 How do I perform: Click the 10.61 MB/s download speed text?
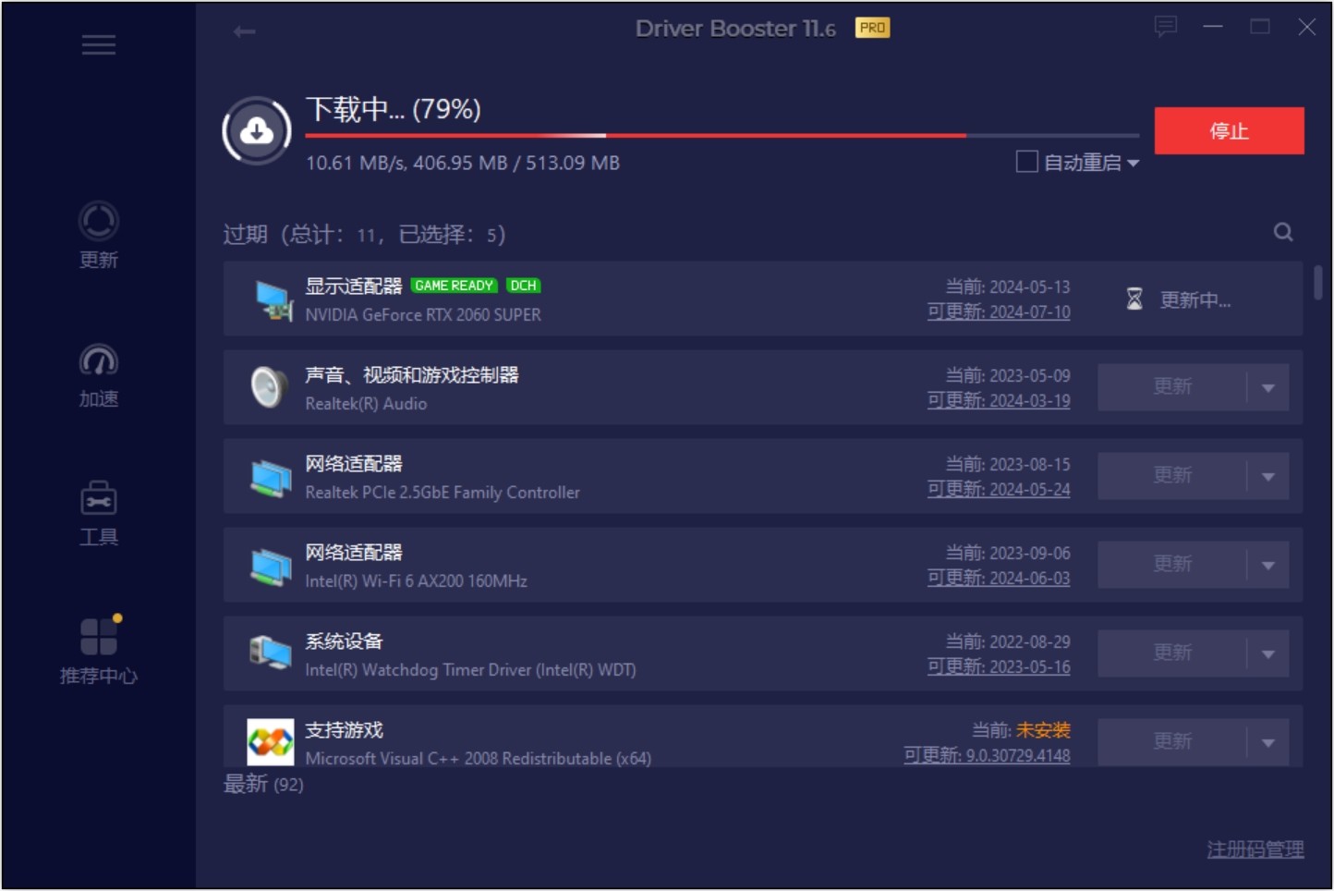pos(356,163)
